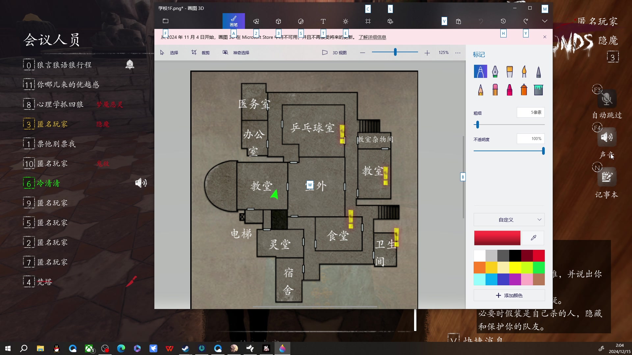Open the 自定义 material dropdown
The width and height of the screenshot is (632, 355).
click(509, 220)
